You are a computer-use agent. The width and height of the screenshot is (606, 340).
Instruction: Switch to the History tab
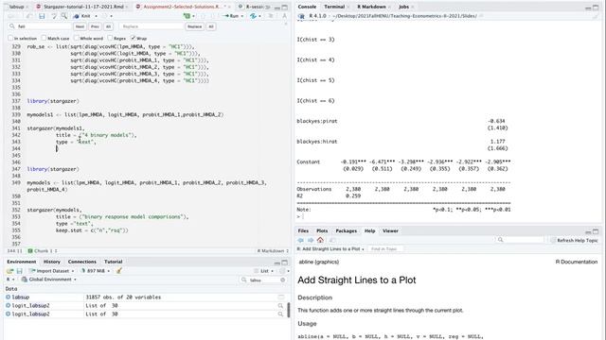tap(51, 262)
